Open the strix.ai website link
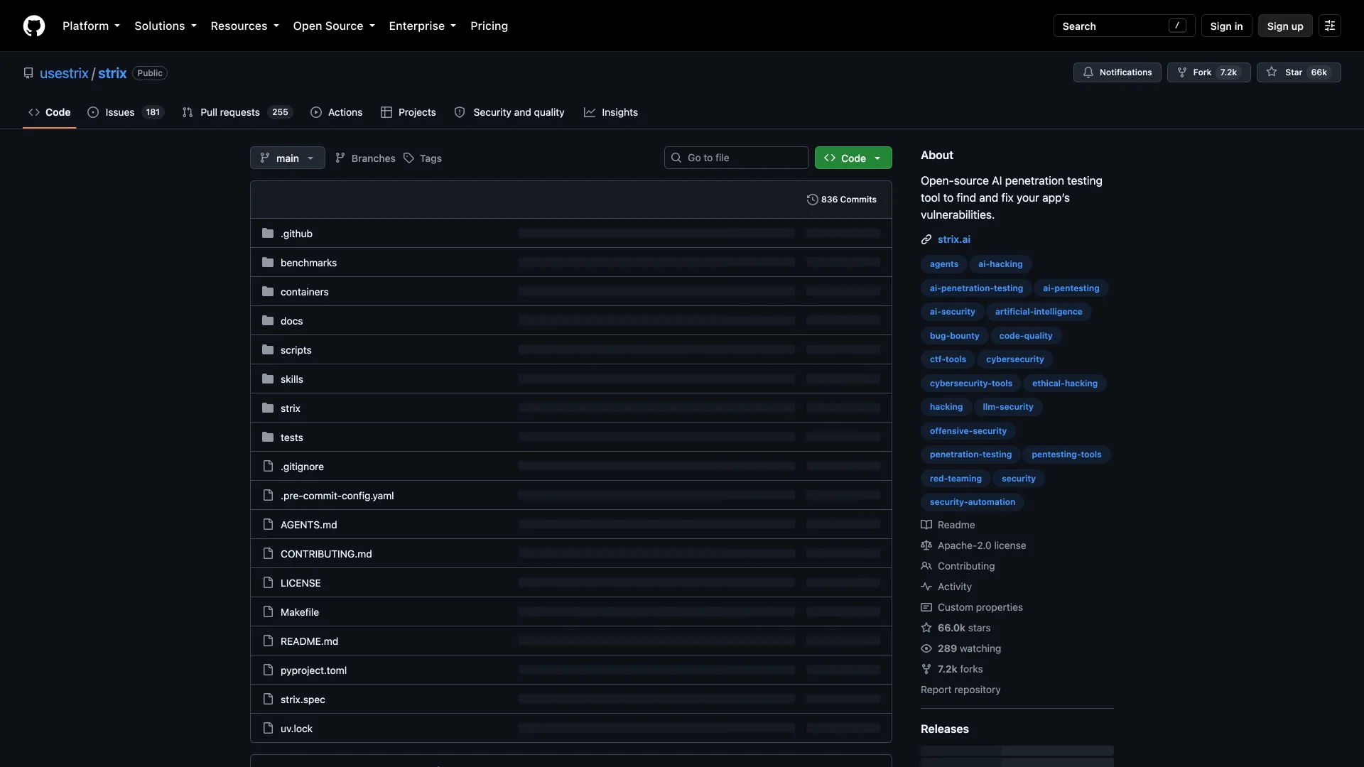Viewport: 1364px width, 767px height. pos(953,239)
